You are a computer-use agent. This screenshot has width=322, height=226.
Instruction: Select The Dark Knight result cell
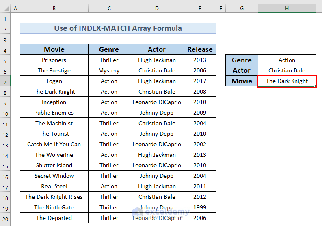[287, 81]
